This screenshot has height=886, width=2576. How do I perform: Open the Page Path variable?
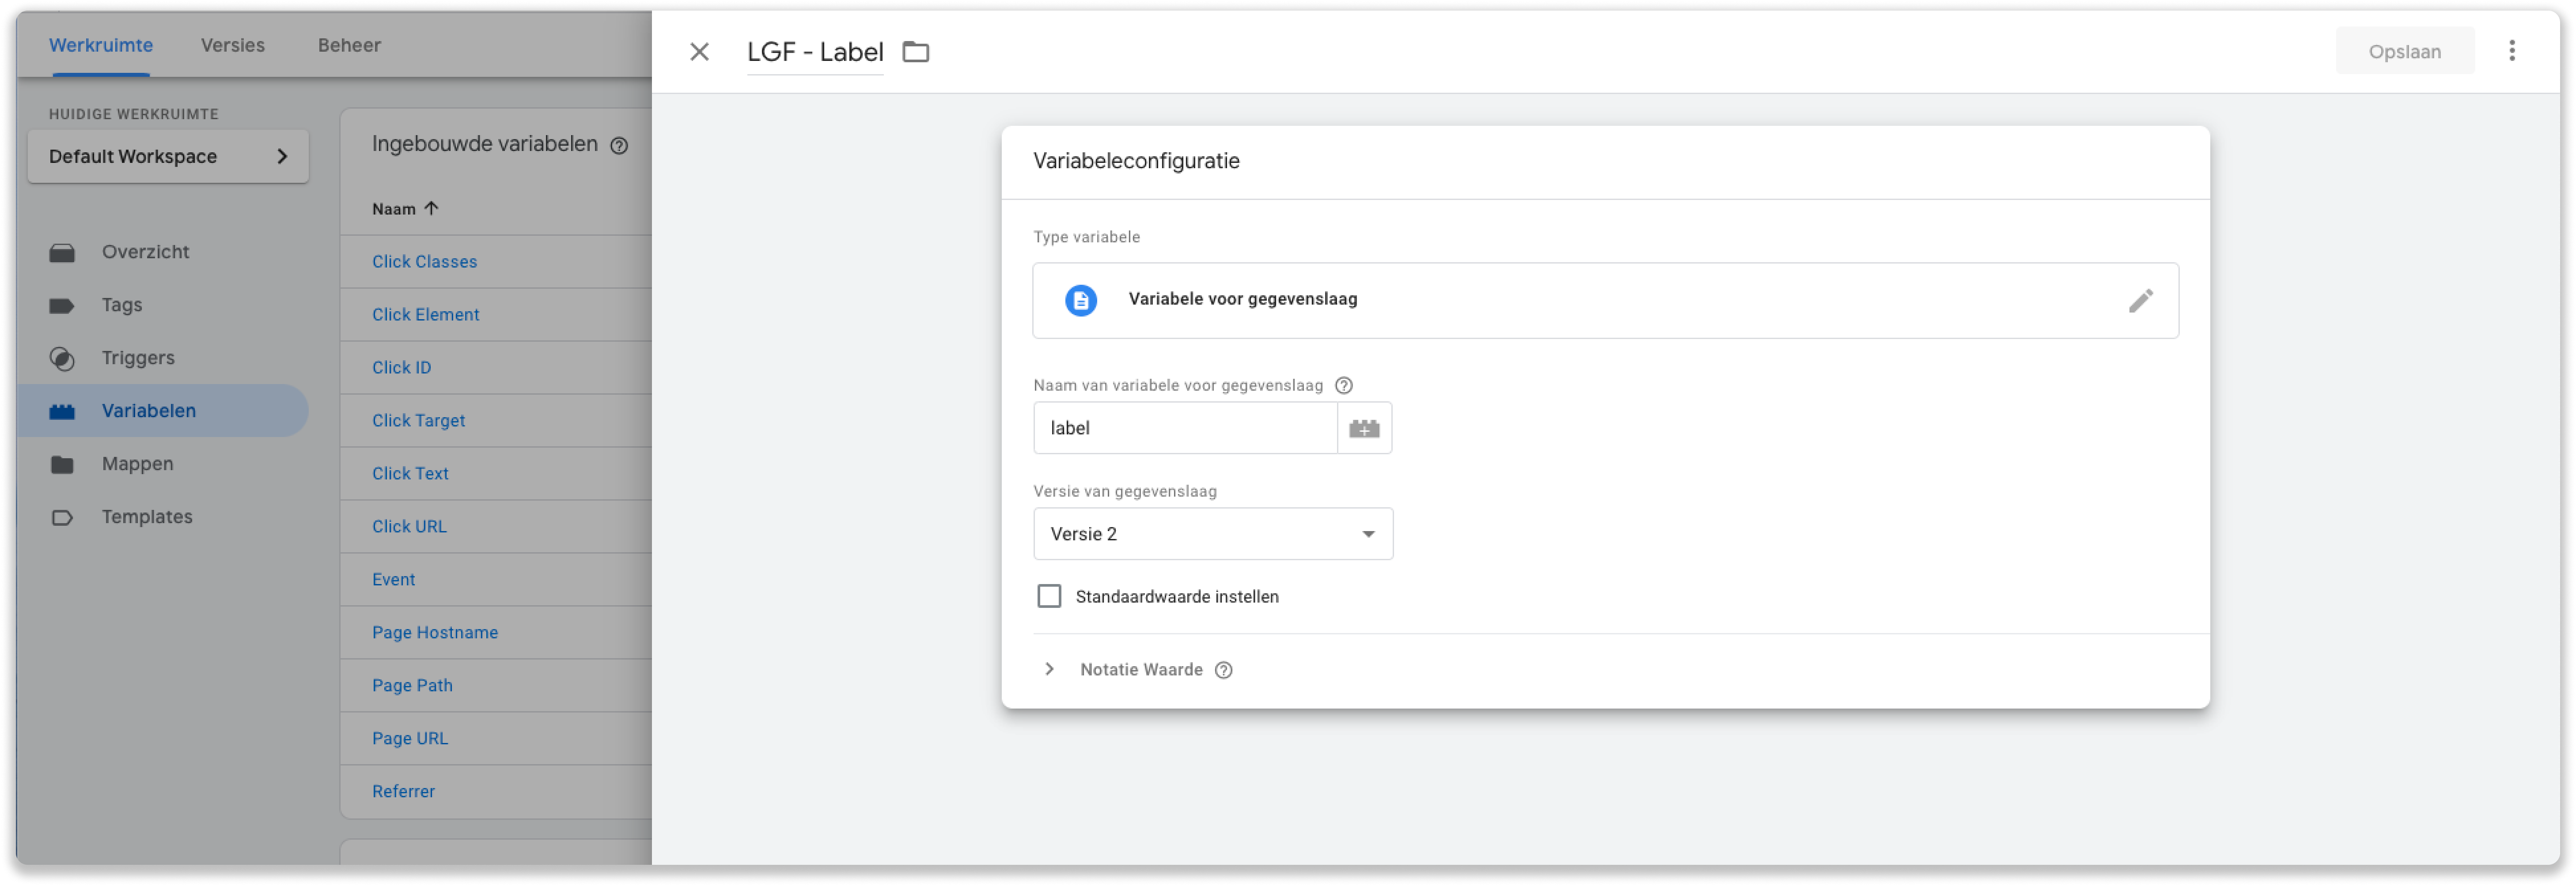pos(412,686)
